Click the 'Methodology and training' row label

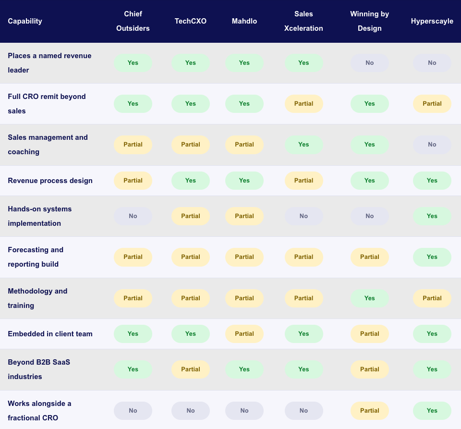pyautogui.click(x=37, y=298)
